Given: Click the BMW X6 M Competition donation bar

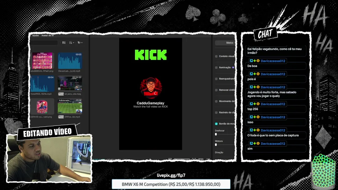Looking at the screenshot, I should pos(171,184).
